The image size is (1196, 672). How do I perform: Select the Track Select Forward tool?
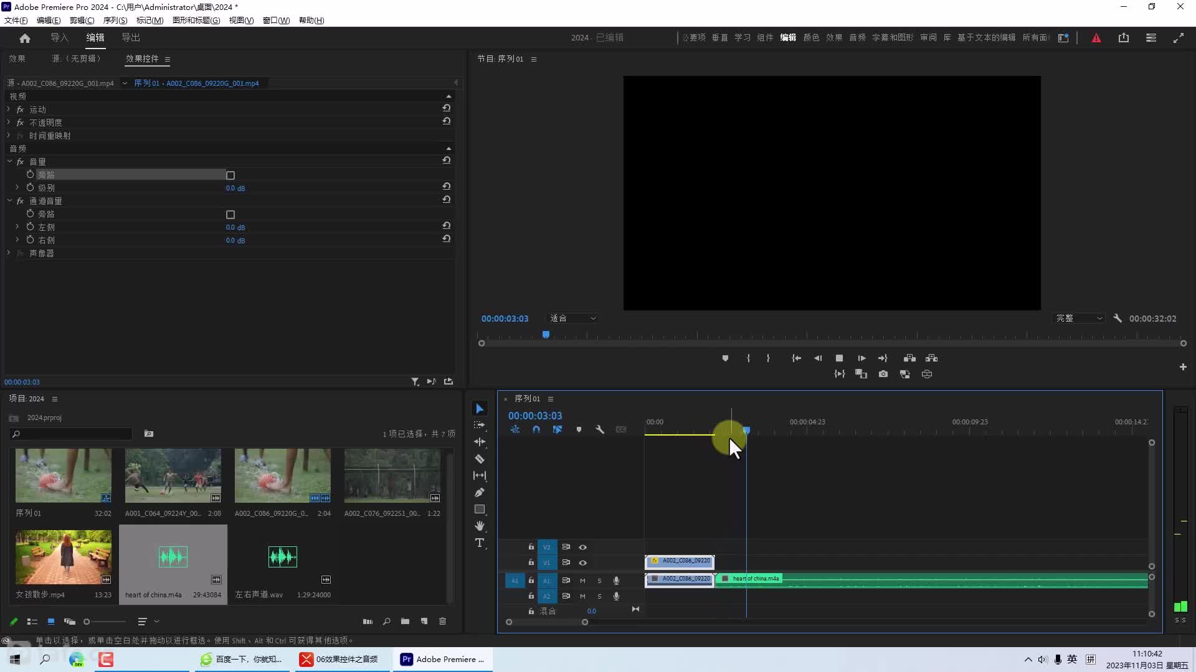[480, 425]
